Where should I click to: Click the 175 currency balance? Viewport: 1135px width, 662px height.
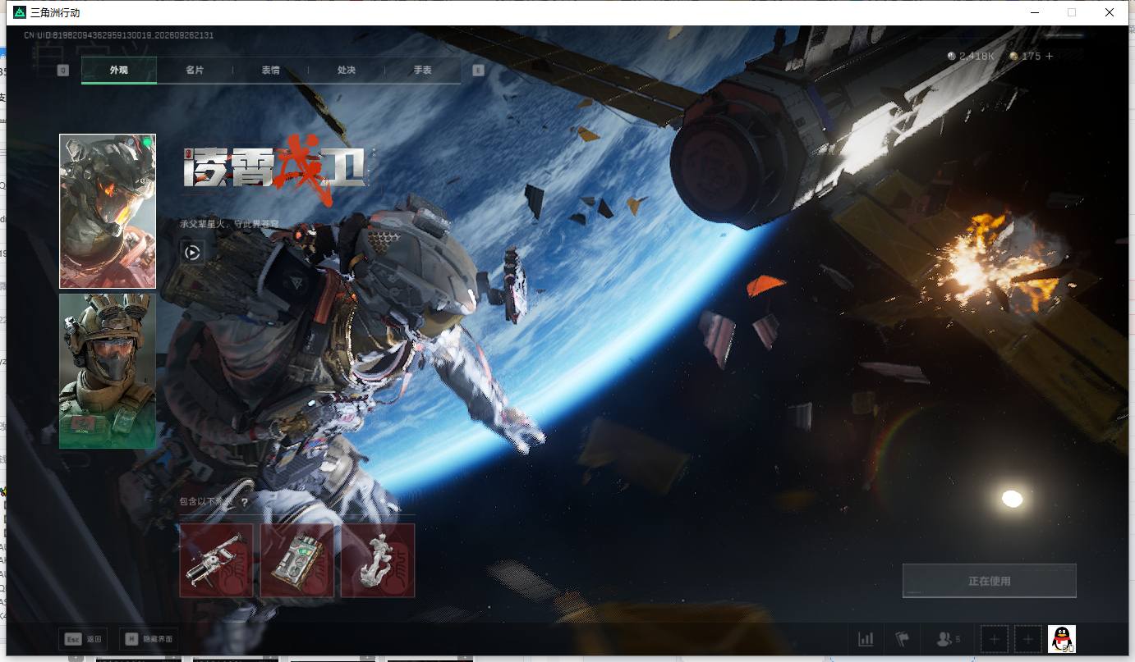pyautogui.click(x=1026, y=57)
